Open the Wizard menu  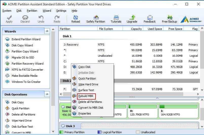pyautogui.click(x=47, y=11)
